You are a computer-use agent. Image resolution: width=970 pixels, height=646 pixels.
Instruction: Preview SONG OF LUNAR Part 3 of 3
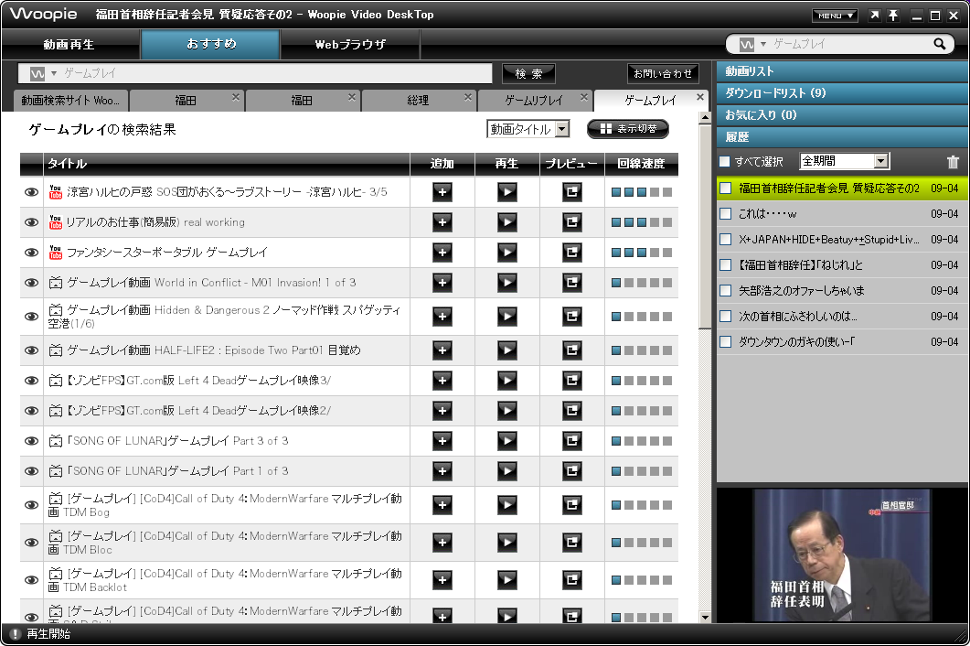point(571,440)
